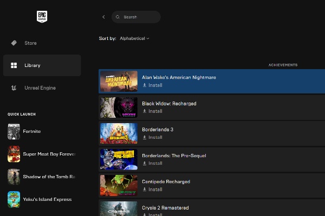Select the Crysis 2 Remastered cover image

119,209
